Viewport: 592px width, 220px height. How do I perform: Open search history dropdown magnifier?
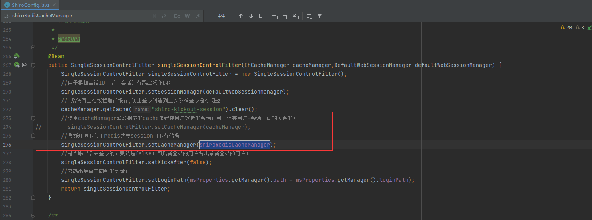point(6,16)
